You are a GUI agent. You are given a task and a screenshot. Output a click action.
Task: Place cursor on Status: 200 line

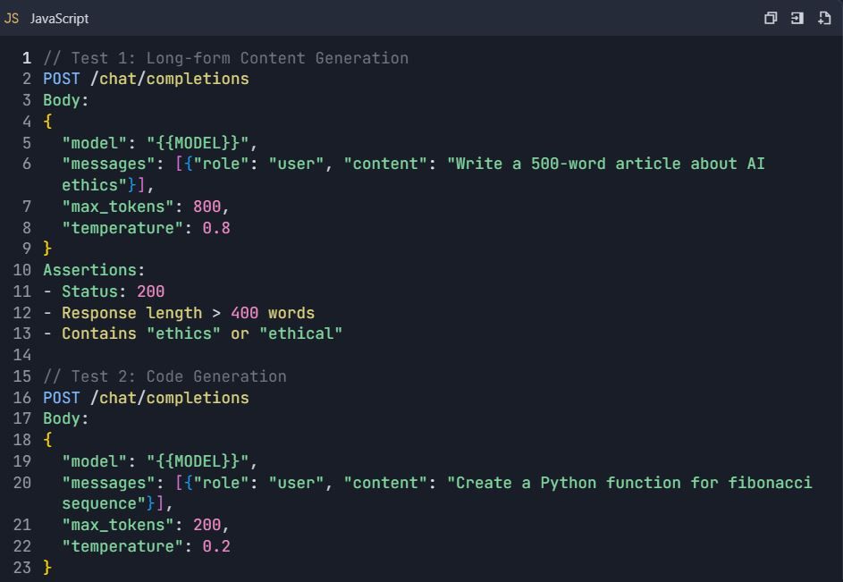click(104, 291)
